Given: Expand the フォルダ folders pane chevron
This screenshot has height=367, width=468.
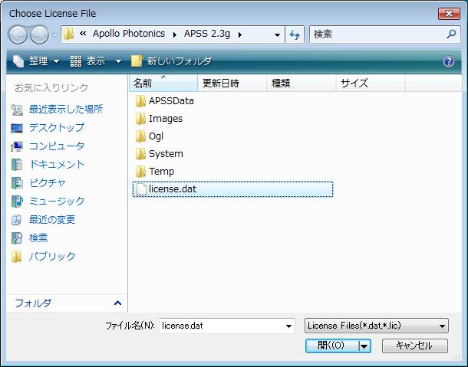Looking at the screenshot, I should pyautogui.click(x=117, y=303).
